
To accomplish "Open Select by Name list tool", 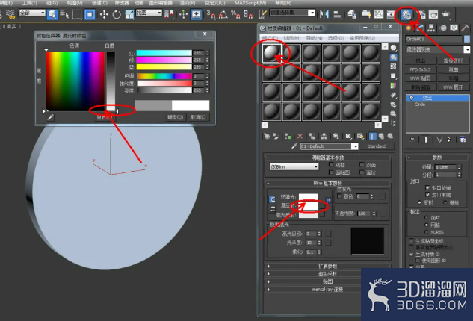I will tap(64, 14).
